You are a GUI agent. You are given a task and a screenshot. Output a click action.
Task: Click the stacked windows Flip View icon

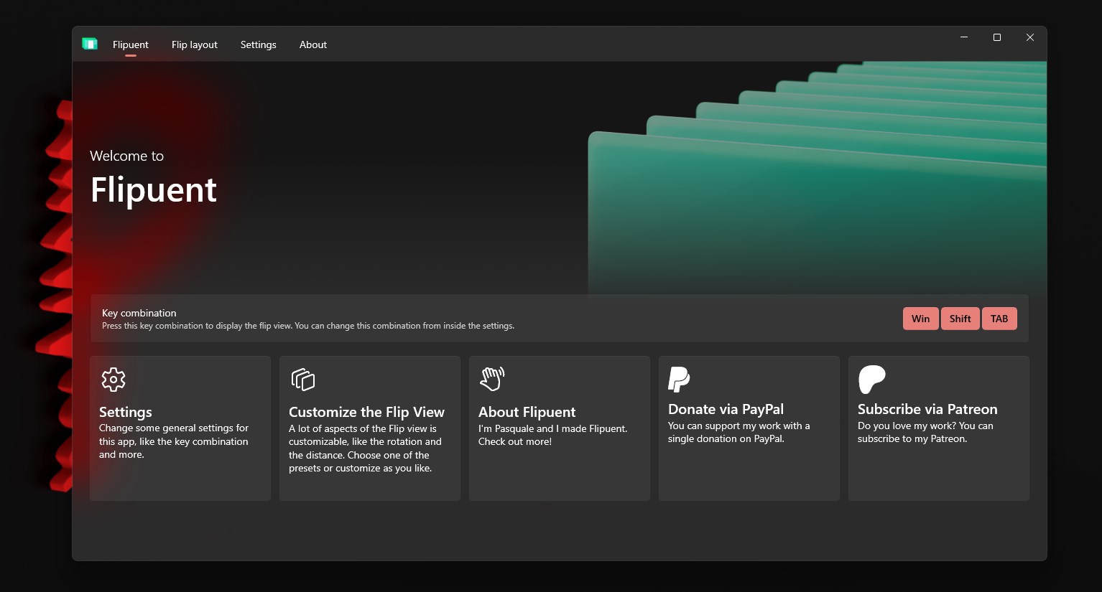[x=303, y=380]
